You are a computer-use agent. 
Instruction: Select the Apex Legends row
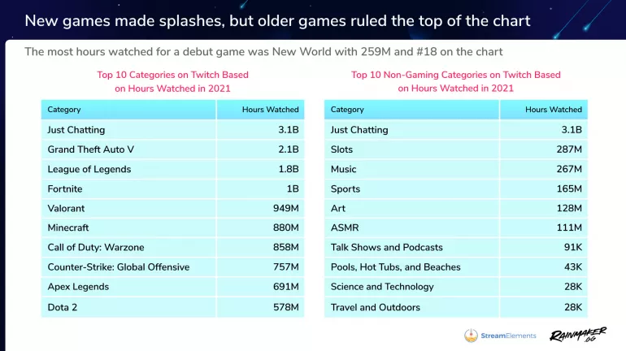pos(172,287)
